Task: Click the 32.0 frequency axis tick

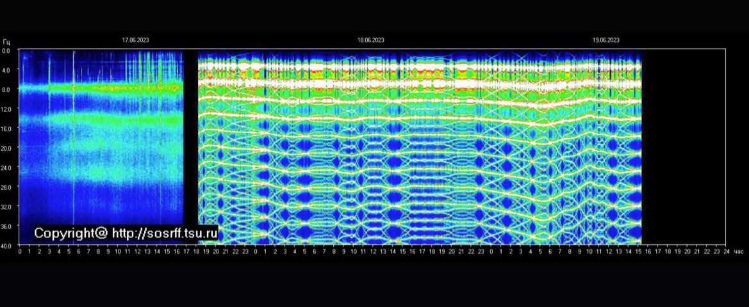Action: (6, 207)
